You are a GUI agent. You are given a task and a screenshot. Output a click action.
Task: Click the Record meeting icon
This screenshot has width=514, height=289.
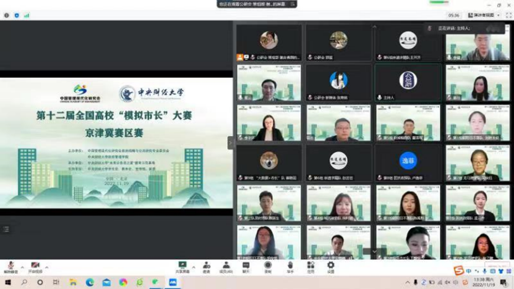click(268, 266)
